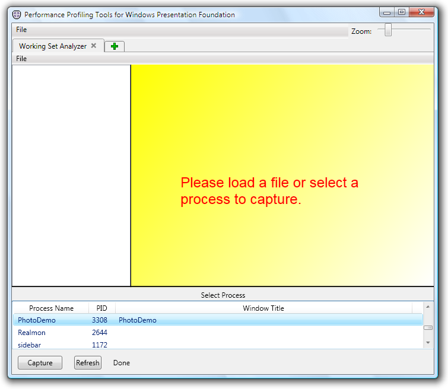Select the Realmon process row
This screenshot has height=389, width=448.
[218, 333]
